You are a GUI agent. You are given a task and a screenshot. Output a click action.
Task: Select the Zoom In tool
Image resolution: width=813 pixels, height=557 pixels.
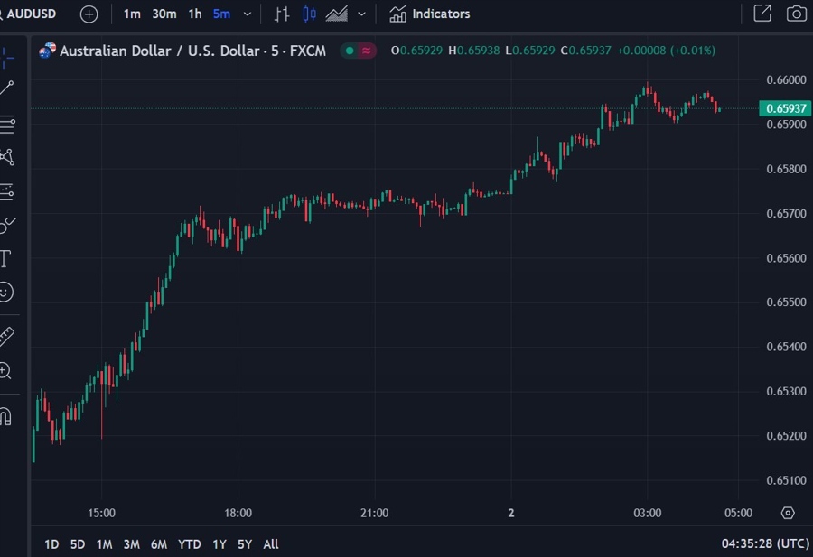point(5,371)
